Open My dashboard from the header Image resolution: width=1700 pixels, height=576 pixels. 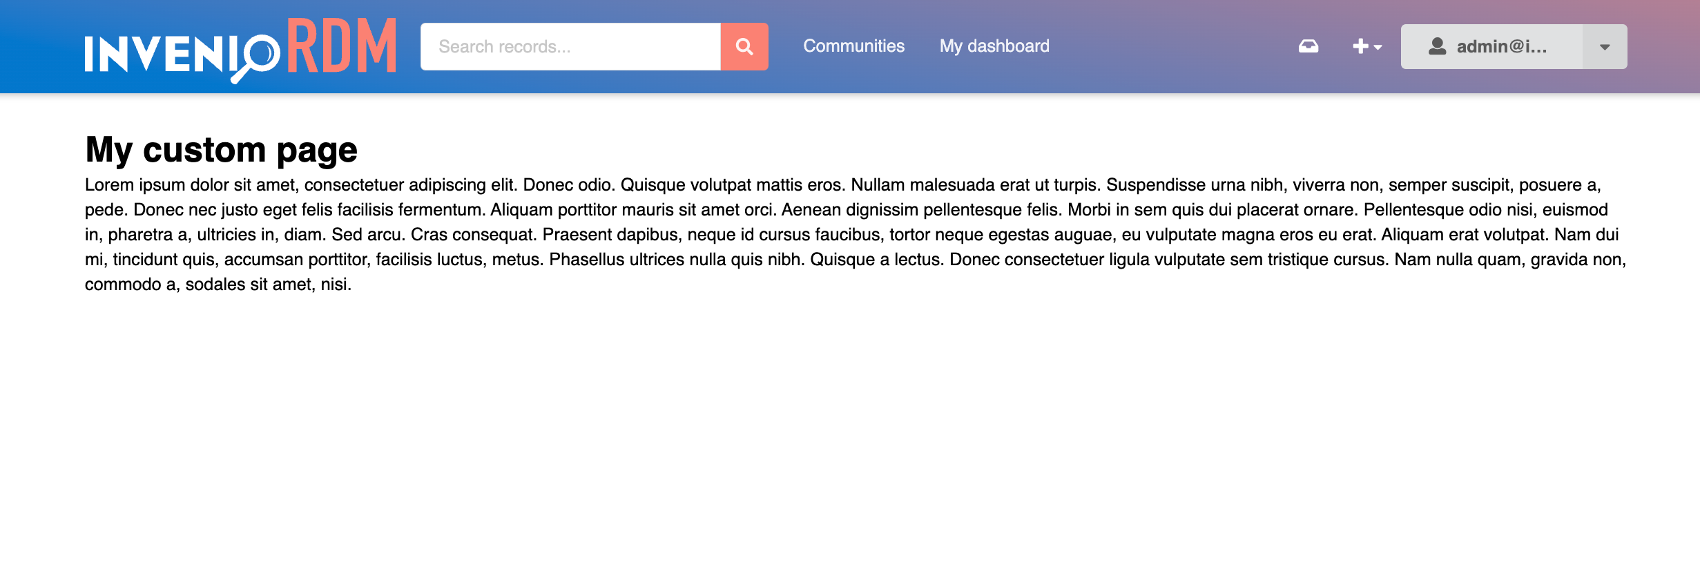click(x=994, y=46)
